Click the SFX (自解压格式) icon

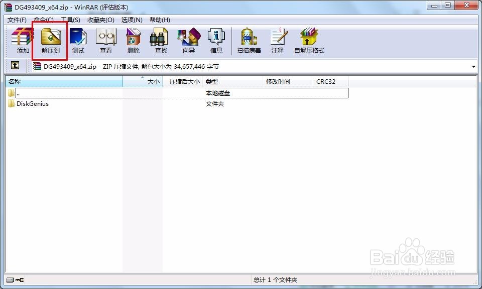[x=309, y=41]
